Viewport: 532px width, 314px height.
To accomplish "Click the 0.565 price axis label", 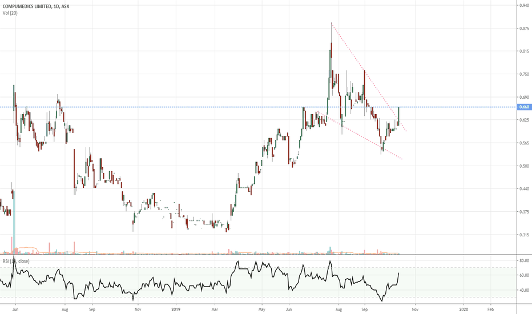I will pyautogui.click(x=525, y=143).
